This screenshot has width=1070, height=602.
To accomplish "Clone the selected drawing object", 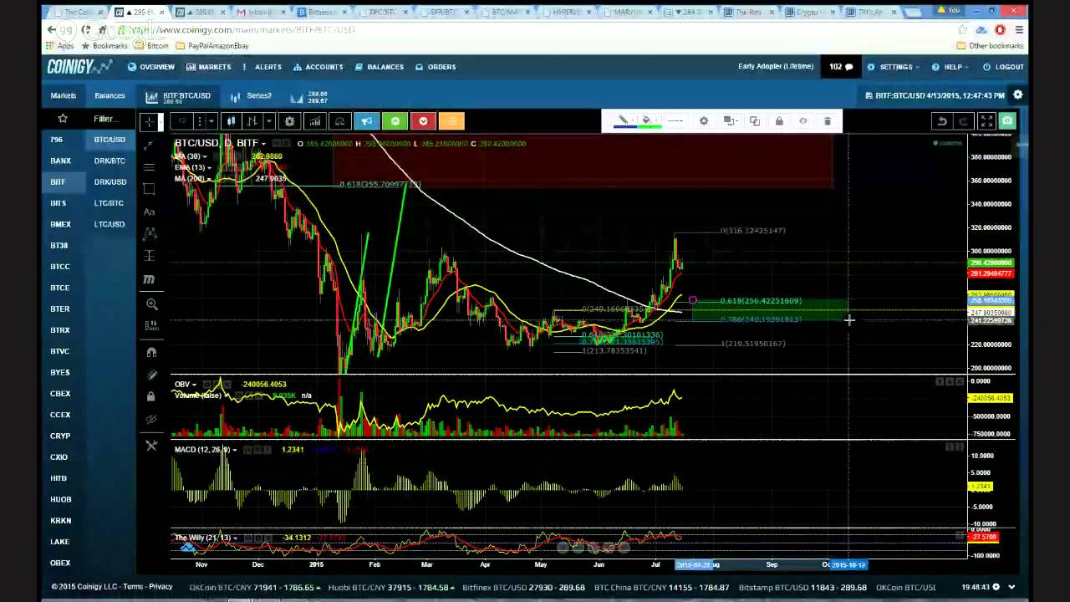I will (755, 121).
